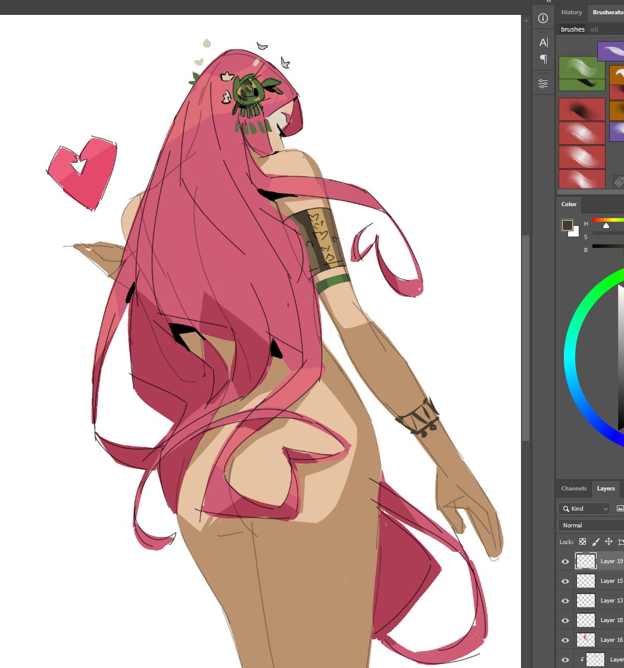Hide Layer 18 via eye icon
Image resolution: width=624 pixels, height=668 pixels.
coord(565,620)
